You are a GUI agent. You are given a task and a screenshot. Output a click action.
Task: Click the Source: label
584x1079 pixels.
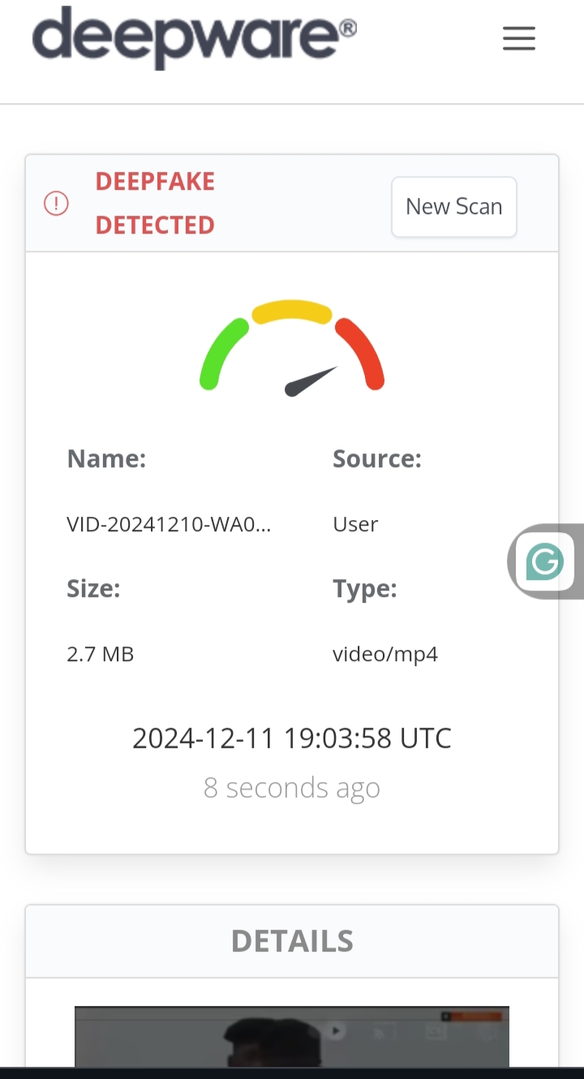(x=377, y=459)
